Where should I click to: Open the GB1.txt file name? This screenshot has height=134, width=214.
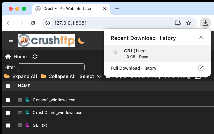40,125
